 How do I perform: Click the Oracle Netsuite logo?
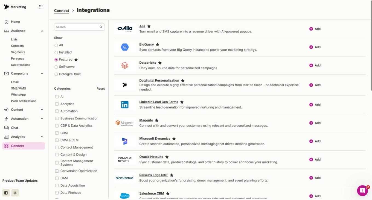[125, 160]
